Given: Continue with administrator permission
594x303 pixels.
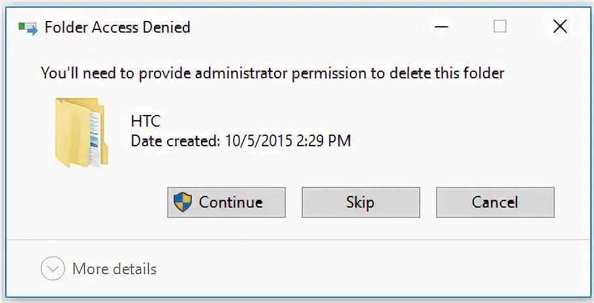Looking at the screenshot, I should 226,202.
